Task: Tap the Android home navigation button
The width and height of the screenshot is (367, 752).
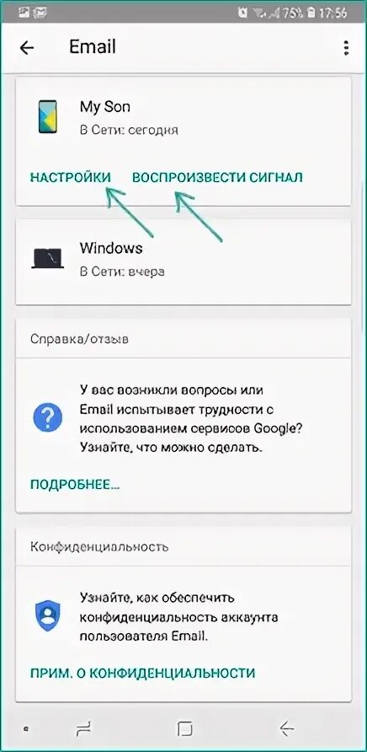Action: [x=184, y=729]
